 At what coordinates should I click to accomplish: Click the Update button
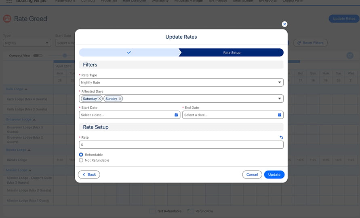coord(274,174)
